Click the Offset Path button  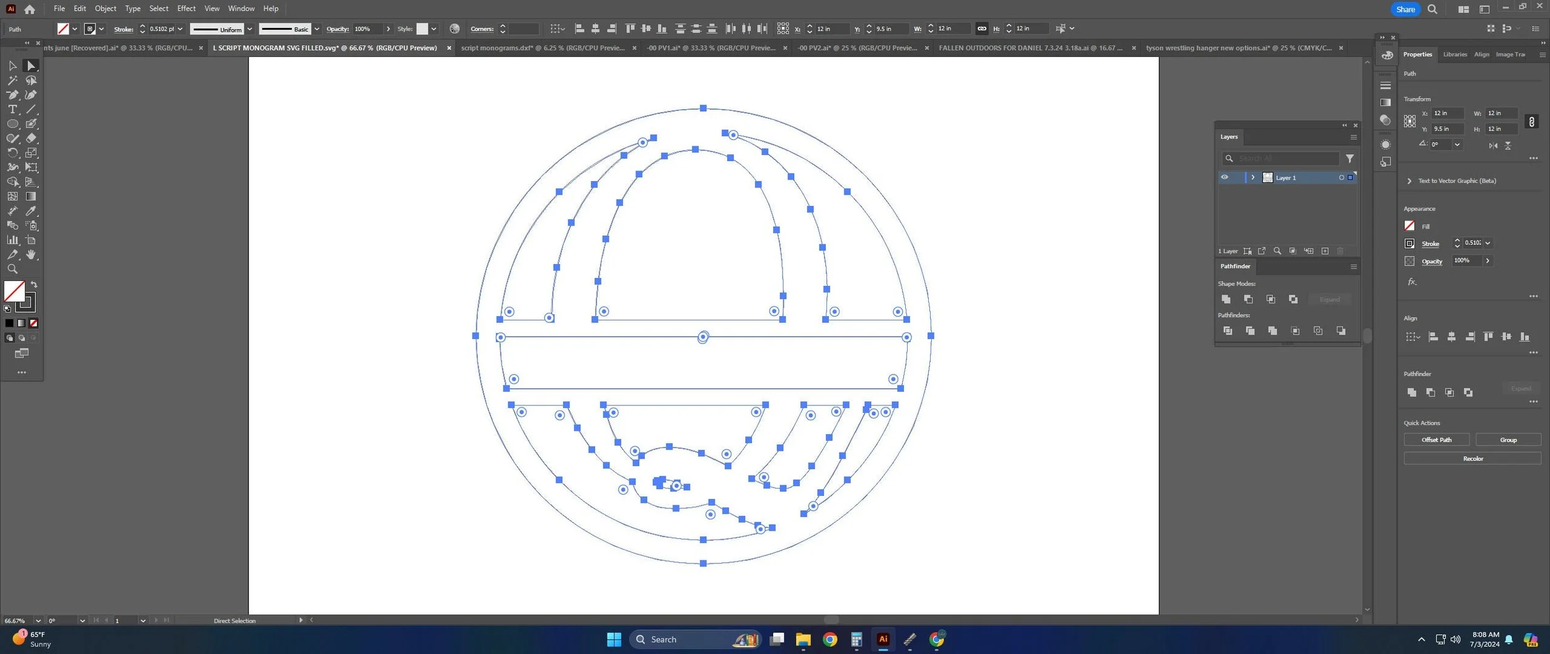pos(1437,440)
